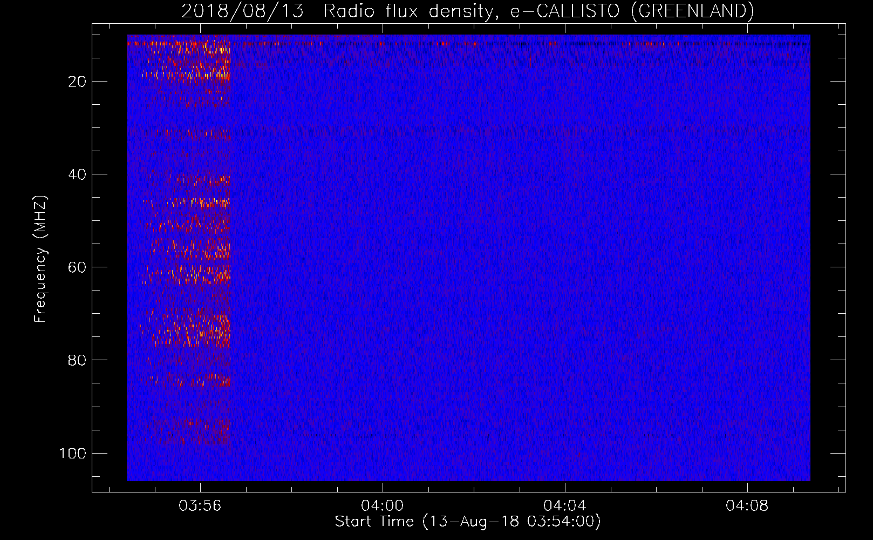This screenshot has height=540, width=873.
Task: Click the 04:04 time tick label
Action: click(565, 506)
